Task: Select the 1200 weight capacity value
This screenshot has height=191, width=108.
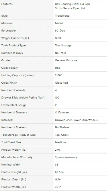Action: pyautogui.click(x=58, y=38)
